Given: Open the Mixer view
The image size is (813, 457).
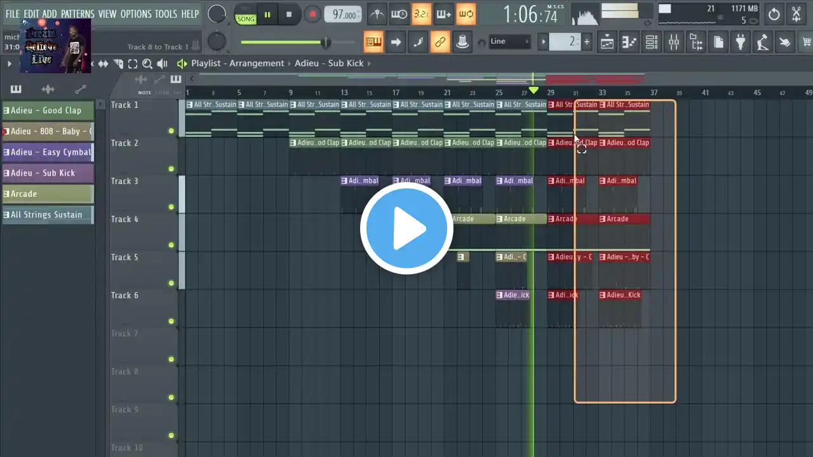Looking at the screenshot, I should [x=674, y=43].
